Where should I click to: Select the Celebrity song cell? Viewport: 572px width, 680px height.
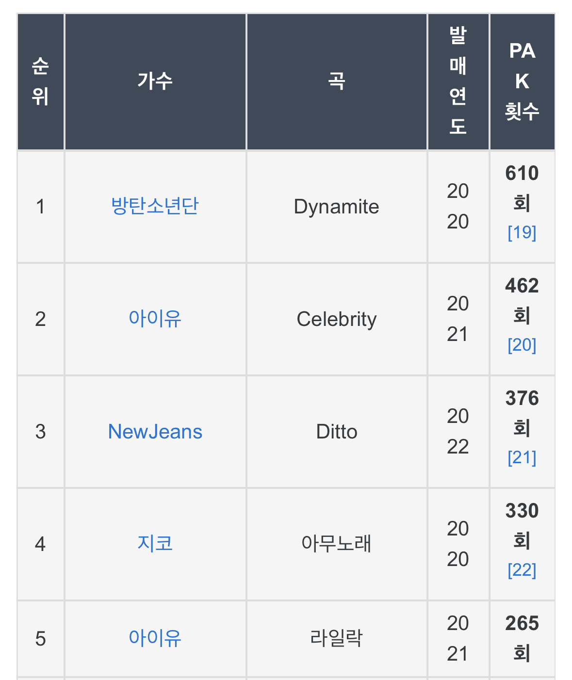pyautogui.click(x=337, y=319)
